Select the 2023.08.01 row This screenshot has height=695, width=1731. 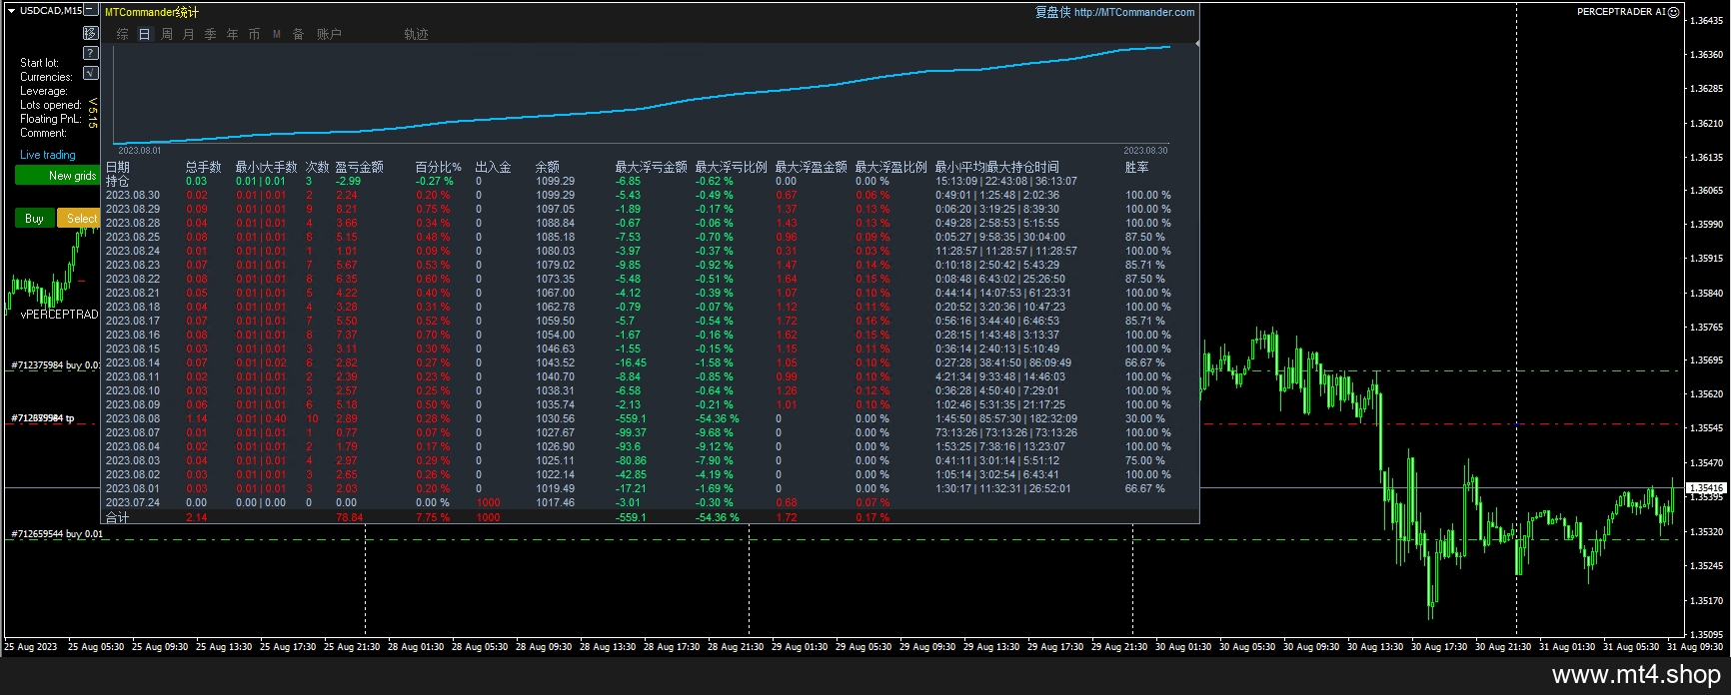[x=650, y=488]
